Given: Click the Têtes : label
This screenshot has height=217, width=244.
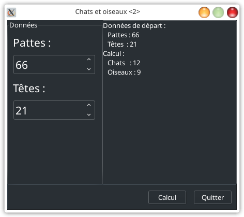Looking at the screenshot, I should click(29, 89).
